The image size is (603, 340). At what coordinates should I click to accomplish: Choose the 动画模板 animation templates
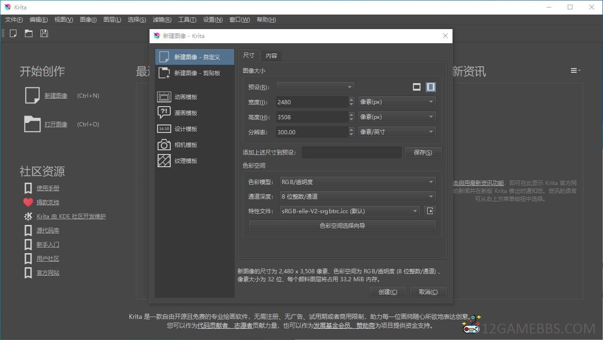(x=195, y=97)
